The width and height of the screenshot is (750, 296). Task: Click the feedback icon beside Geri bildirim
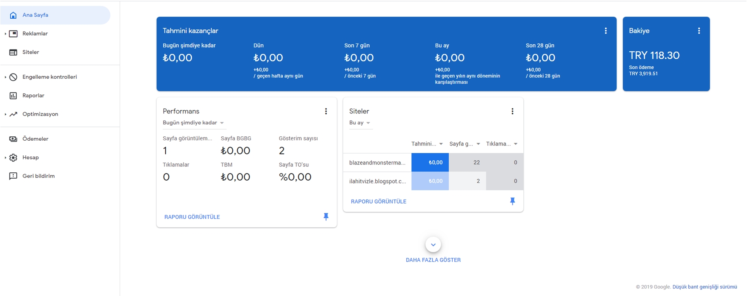tap(13, 176)
